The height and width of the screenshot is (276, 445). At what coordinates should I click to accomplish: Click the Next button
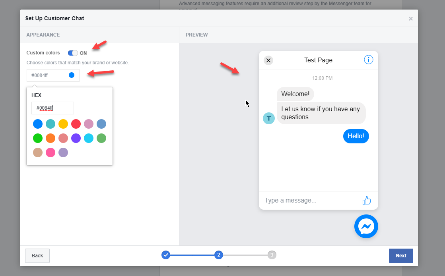(401, 255)
